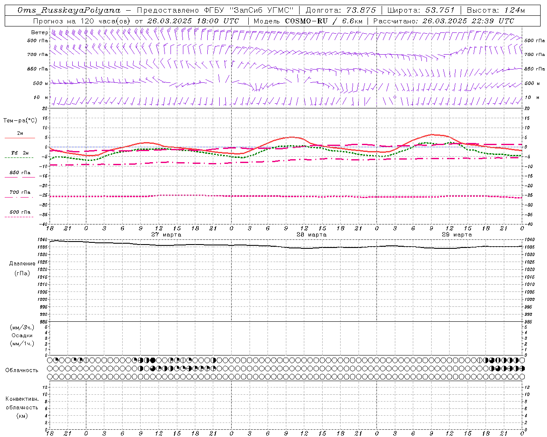This screenshot has width=547, height=437.
Task: Click the calculation time 26.03.2025 22:39 UTC
Action: (x=468, y=21)
